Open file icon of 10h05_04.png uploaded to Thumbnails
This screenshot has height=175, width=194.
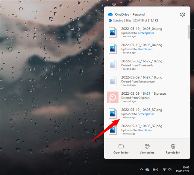point(113,49)
